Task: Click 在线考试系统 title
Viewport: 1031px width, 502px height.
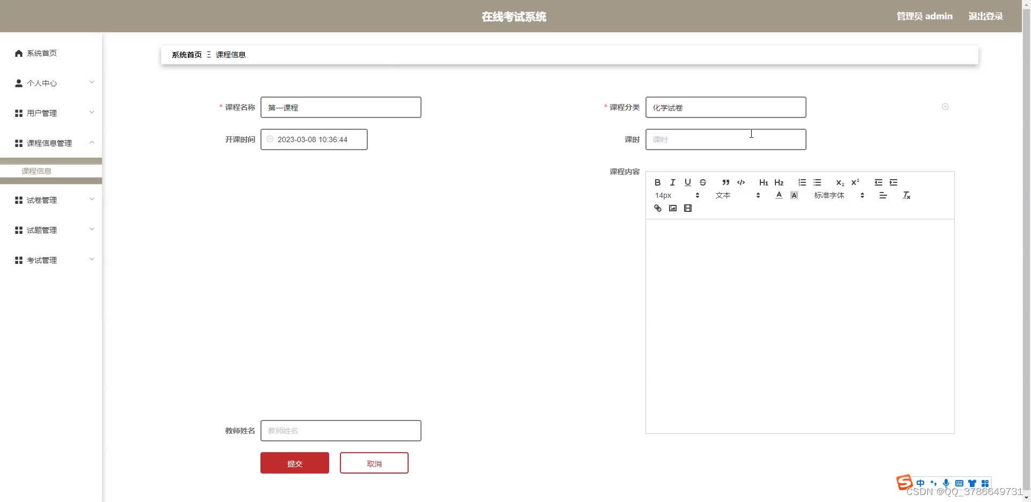Action: coord(514,17)
